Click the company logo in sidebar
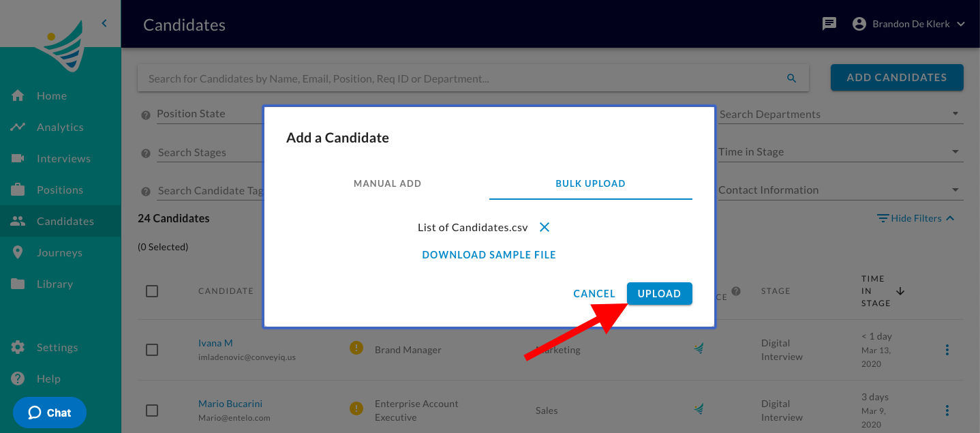The width and height of the screenshot is (980, 433). point(63,46)
